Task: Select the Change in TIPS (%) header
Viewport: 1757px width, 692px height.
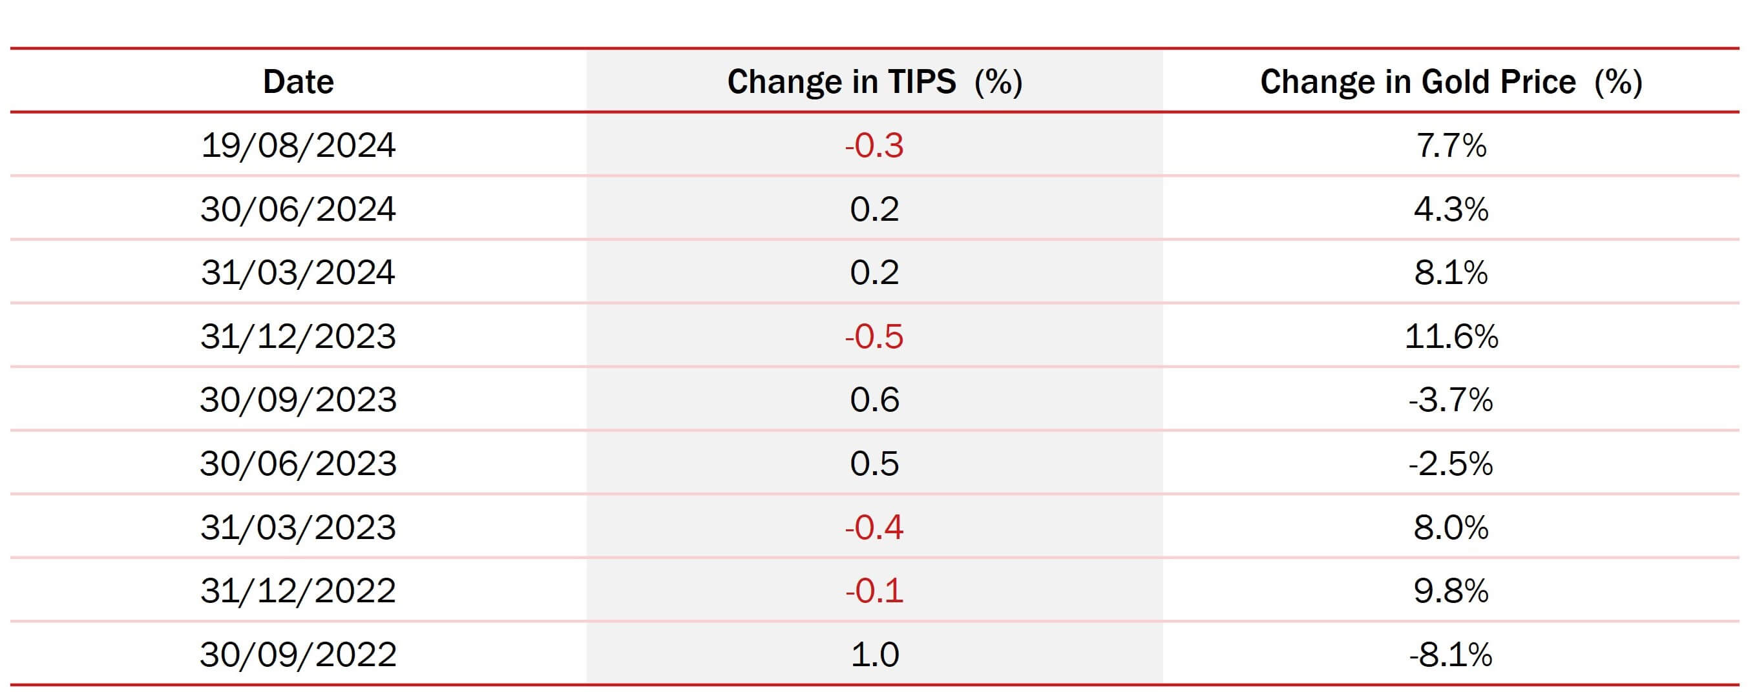Action: click(x=874, y=82)
